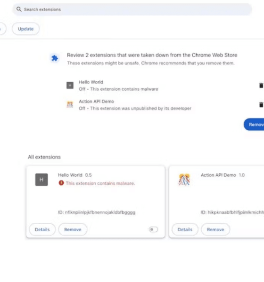Open Details for Hello World extension
Image resolution: width=264 pixels, height=282 pixels.
click(x=42, y=229)
